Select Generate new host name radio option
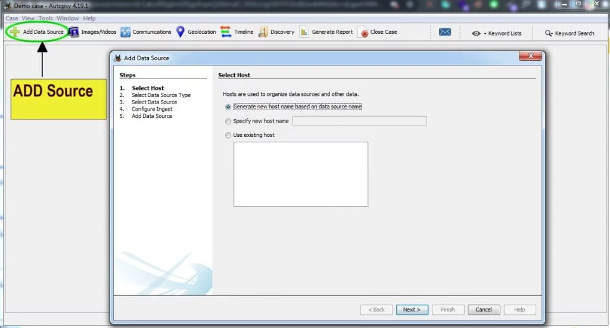The image size is (610, 328). [x=228, y=107]
